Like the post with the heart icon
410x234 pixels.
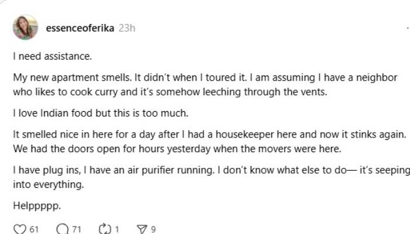tap(19, 229)
